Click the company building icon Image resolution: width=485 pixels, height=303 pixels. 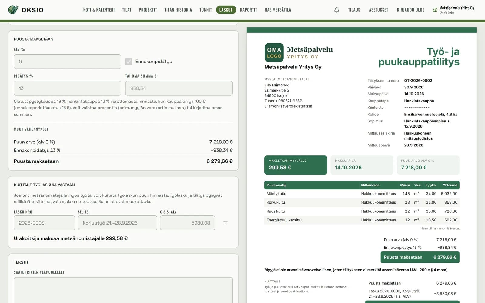pyautogui.click(x=435, y=10)
